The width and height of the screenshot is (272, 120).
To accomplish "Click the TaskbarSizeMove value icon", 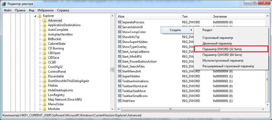I will (x=120, y=91).
